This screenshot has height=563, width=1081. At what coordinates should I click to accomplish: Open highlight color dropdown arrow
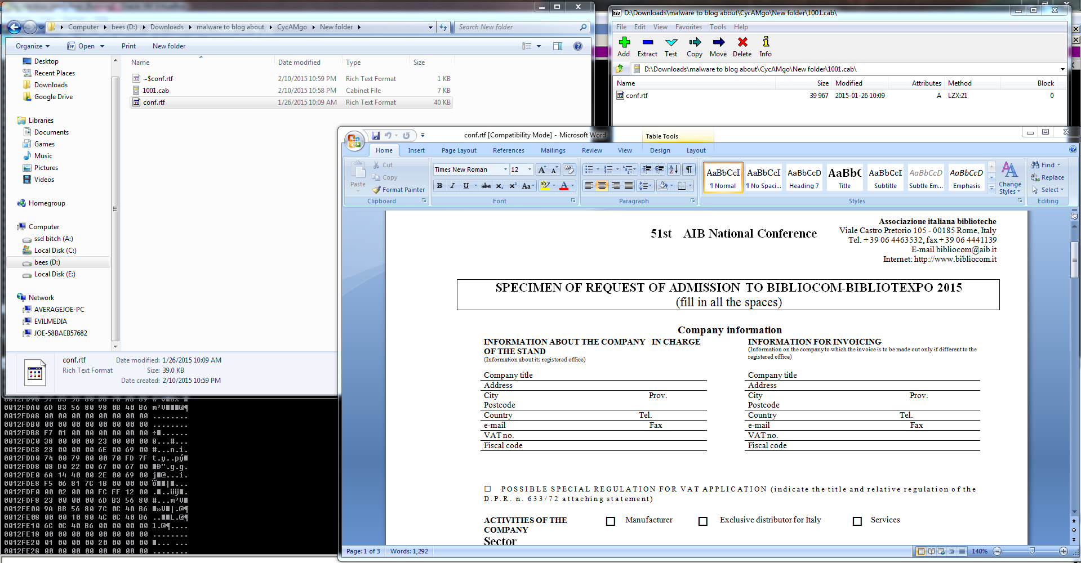point(554,186)
